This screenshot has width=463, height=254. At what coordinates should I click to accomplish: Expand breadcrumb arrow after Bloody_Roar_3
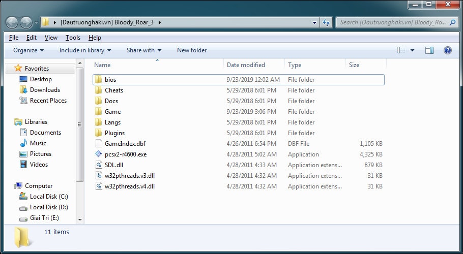pyautogui.click(x=160, y=22)
